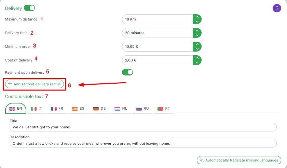Open the Cost of delivery 2,00 € selector

(x=197, y=60)
